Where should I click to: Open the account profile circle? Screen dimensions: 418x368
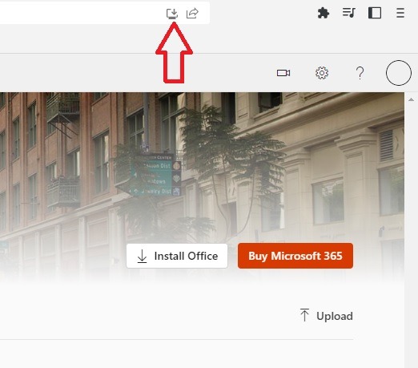click(399, 73)
